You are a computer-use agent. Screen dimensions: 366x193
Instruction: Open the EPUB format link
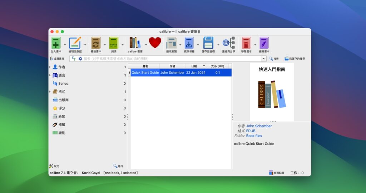(251, 131)
